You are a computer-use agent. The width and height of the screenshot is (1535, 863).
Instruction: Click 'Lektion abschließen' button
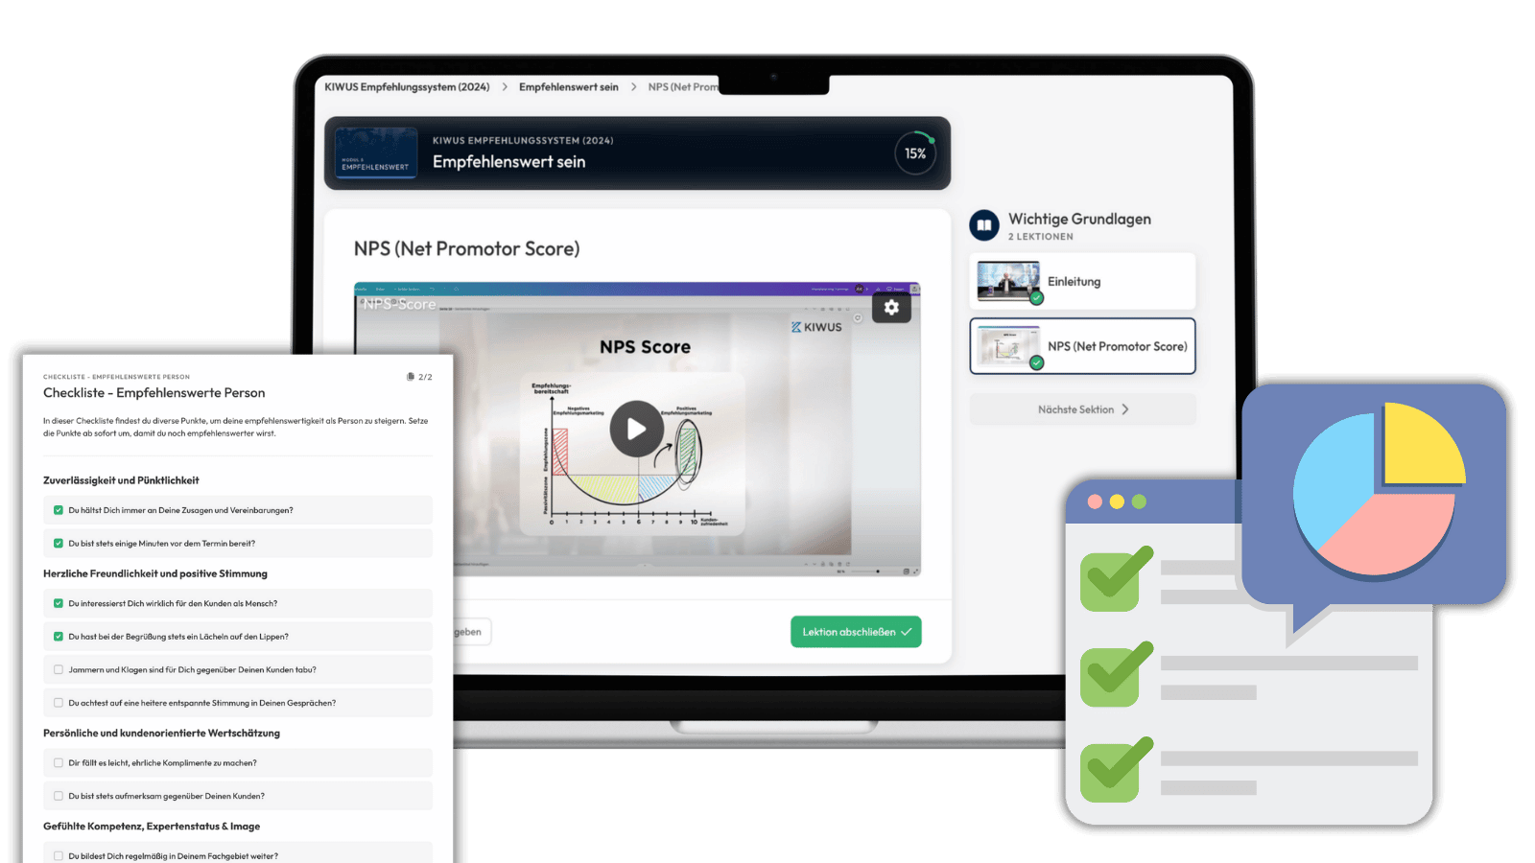click(856, 632)
